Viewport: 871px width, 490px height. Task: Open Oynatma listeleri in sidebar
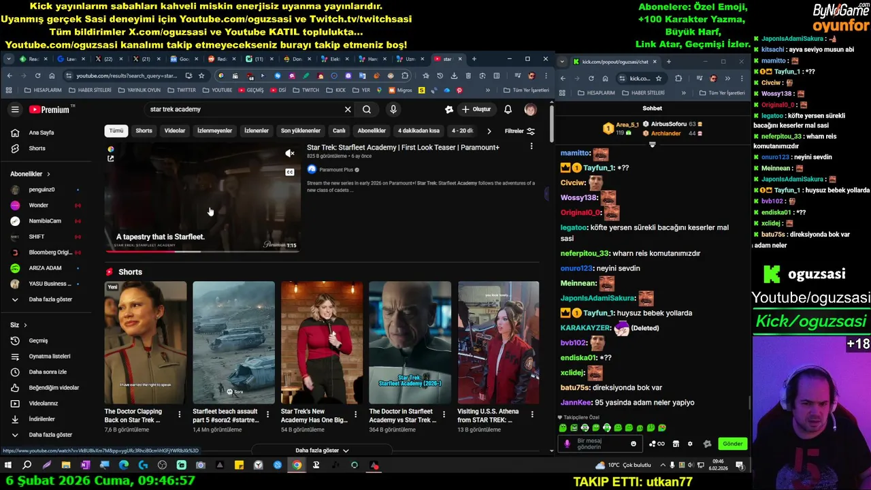[x=49, y=356]
